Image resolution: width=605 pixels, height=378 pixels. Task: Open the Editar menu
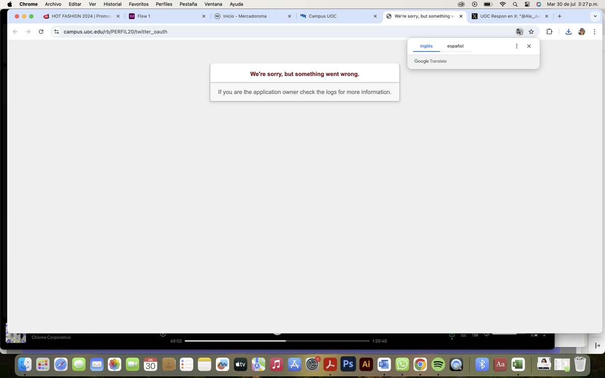75,4
